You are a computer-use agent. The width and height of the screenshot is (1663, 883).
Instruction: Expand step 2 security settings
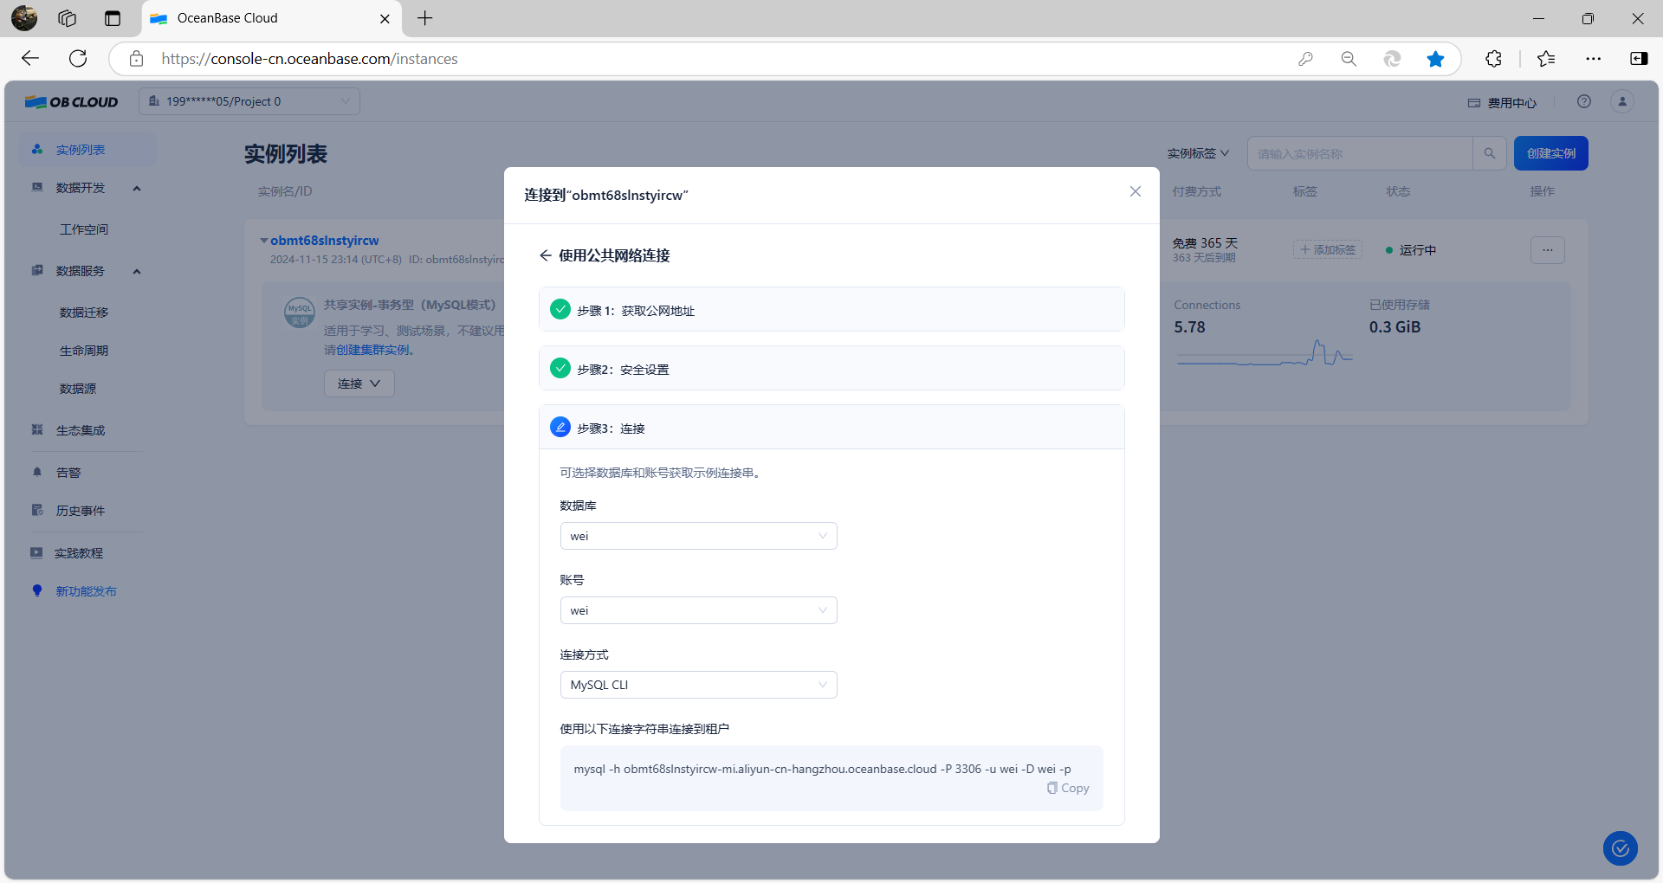point(831,369)
